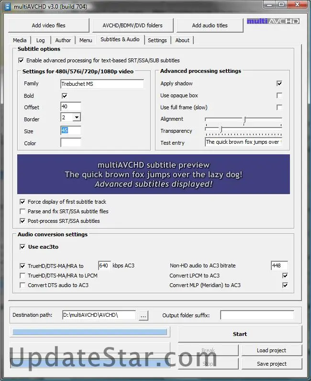Click the 640 kbps AC3 bitrate field
This screenshot has height=381, width=311.
pos(105,266)
